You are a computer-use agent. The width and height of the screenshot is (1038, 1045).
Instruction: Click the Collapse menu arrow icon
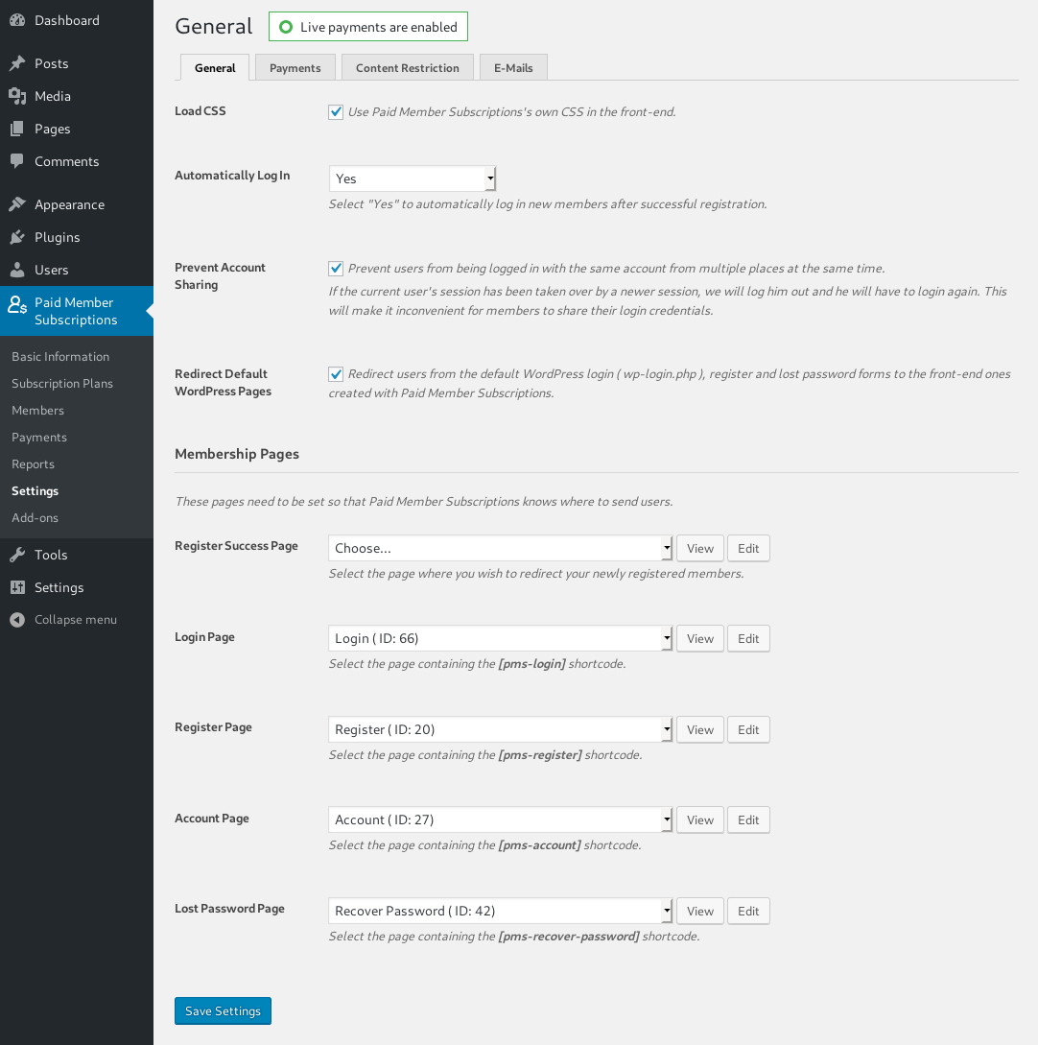(x=17, y=620)
